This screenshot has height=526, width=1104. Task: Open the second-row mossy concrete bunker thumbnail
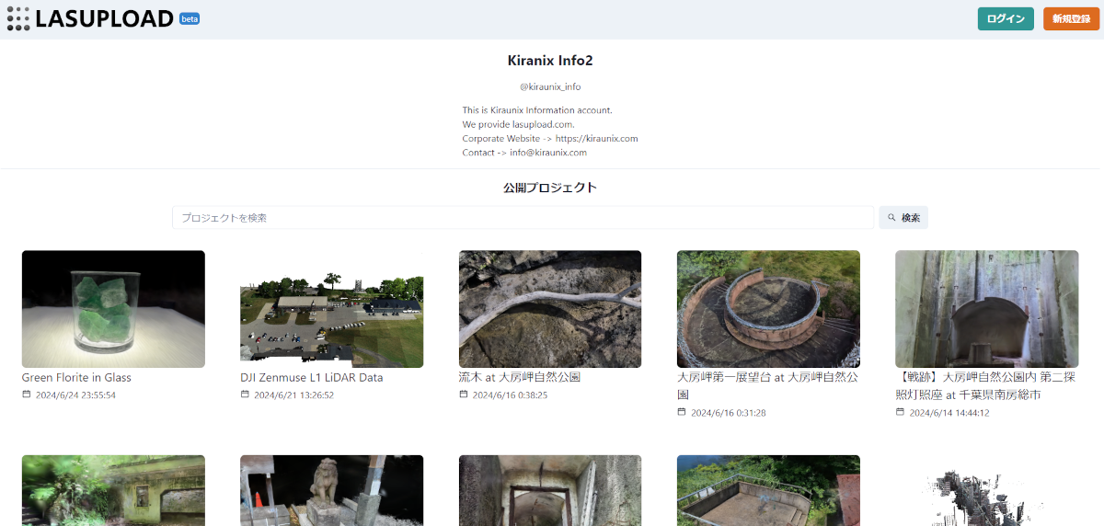click(113, 490)
